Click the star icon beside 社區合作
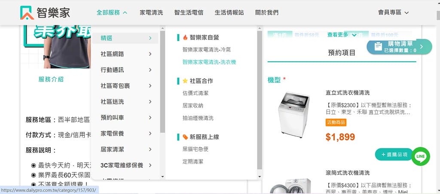 [185, 81]
